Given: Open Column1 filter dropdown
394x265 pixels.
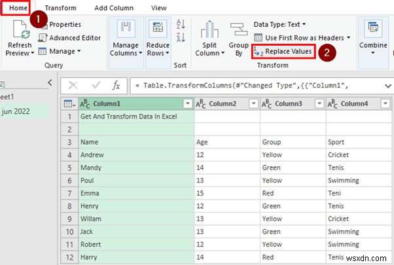Looking at the screenshot, I should [x=188, y=103].
